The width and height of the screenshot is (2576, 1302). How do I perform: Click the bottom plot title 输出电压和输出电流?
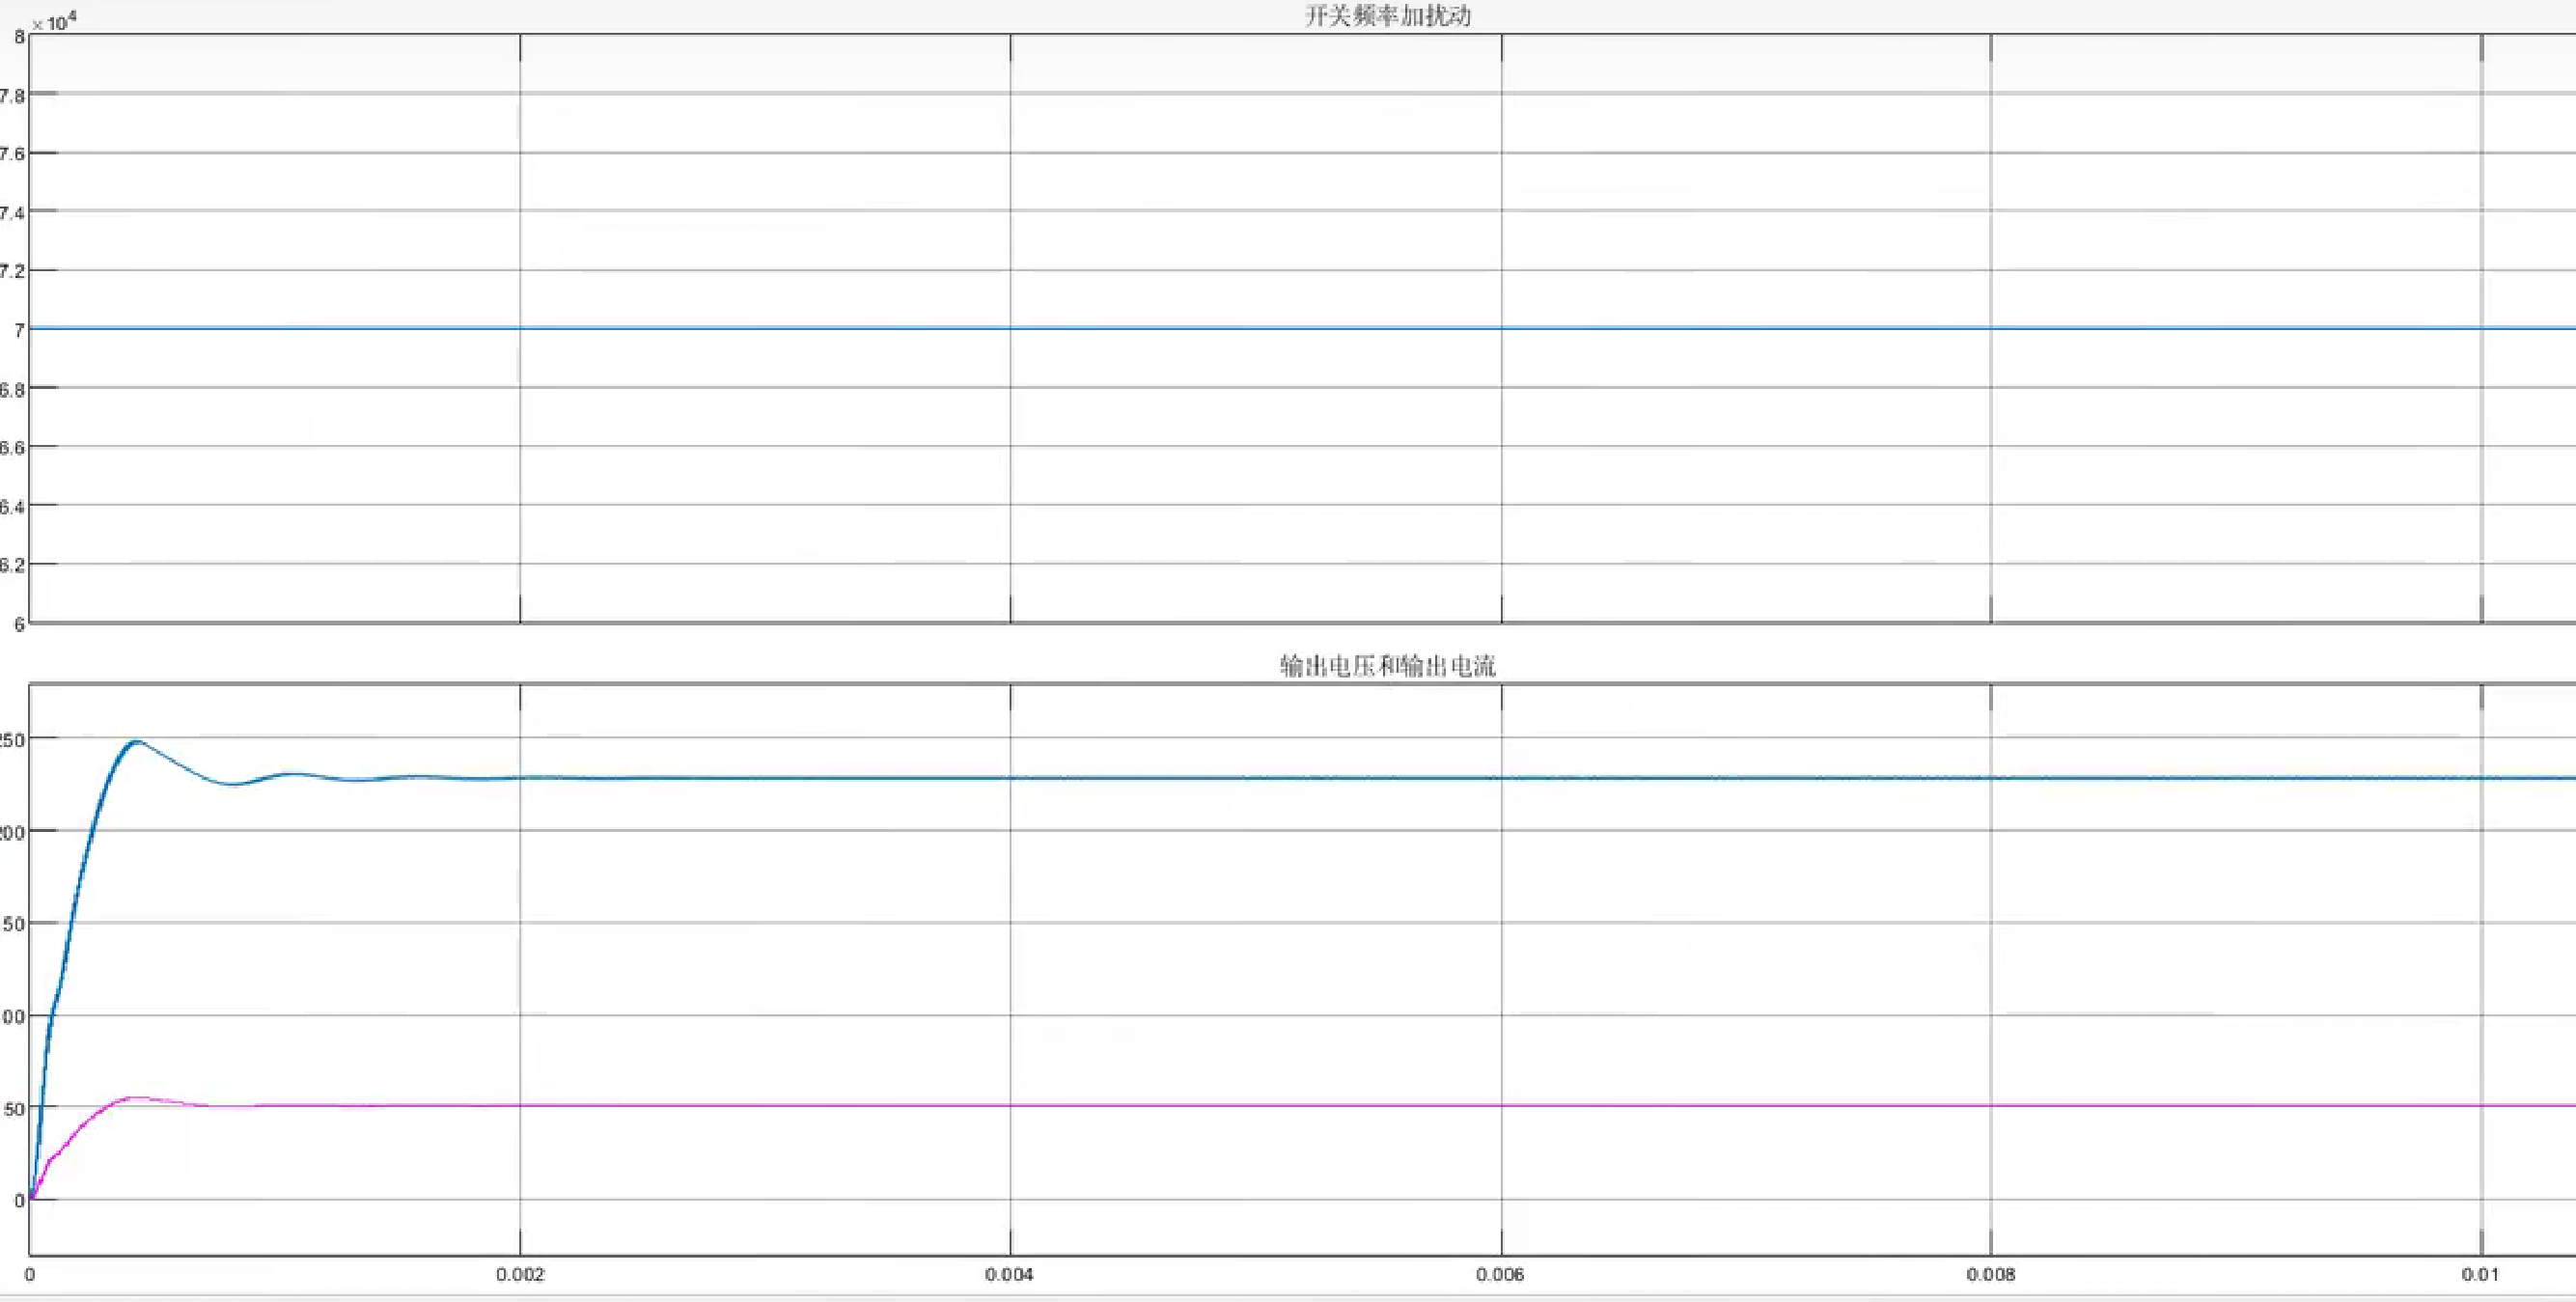1387,666
